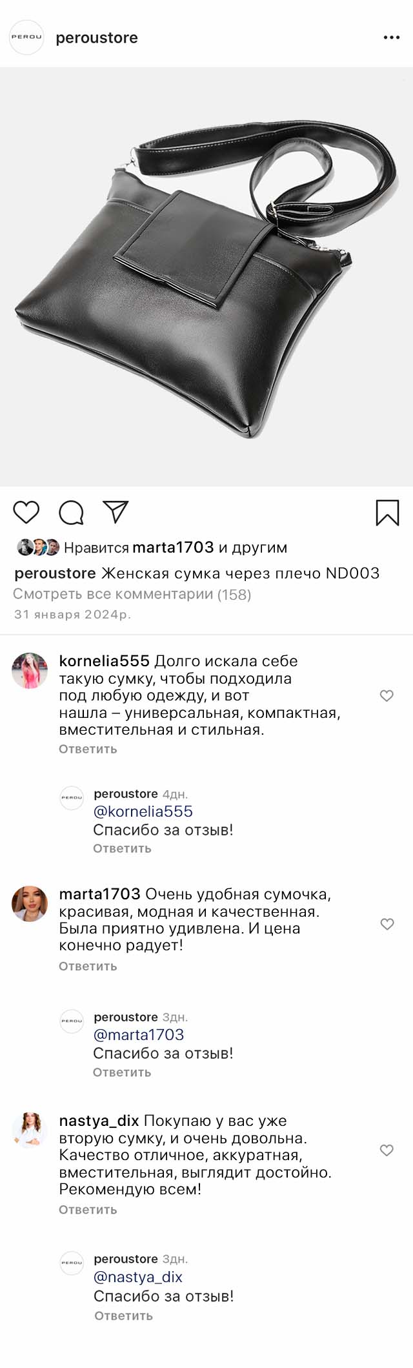Open the three-dot post options menu
The width and height of the screenshot is (413, 1368).
[x=391, y=37]
